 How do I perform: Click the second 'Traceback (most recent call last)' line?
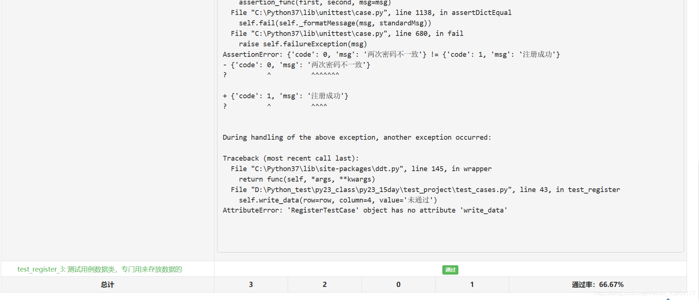(291, 158)
